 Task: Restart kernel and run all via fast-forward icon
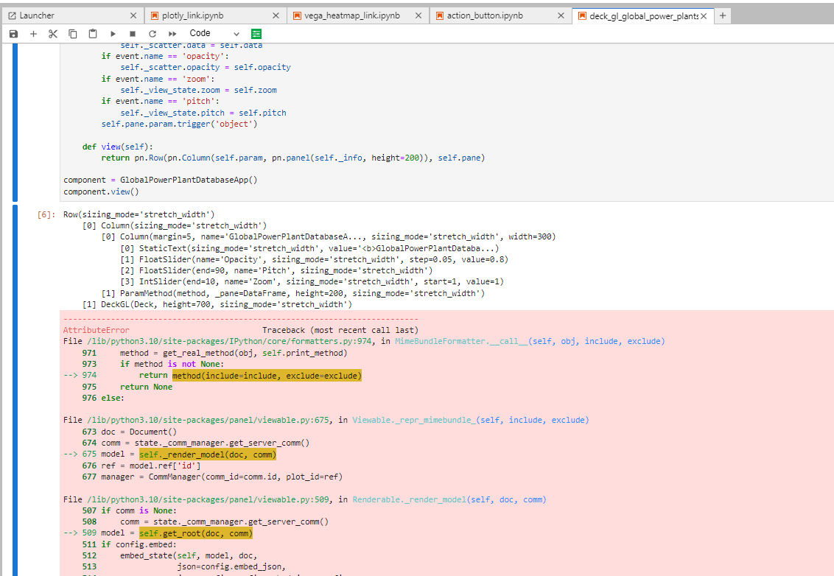(172, 33)
